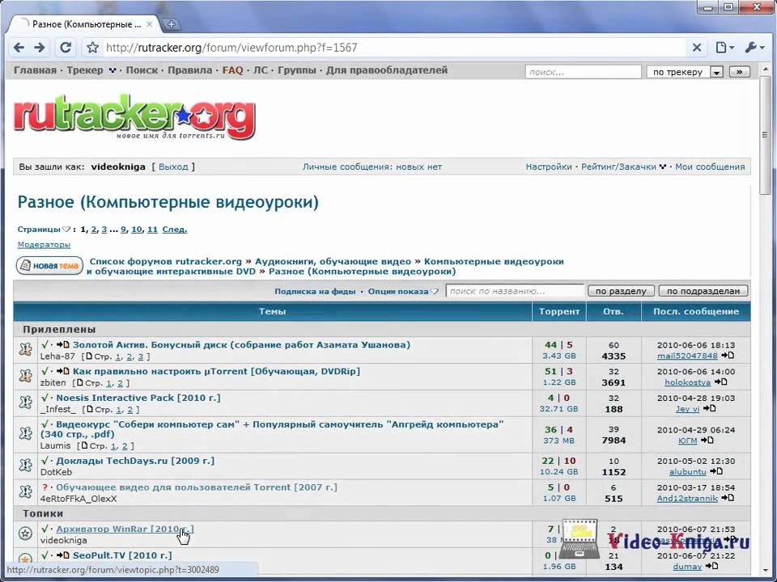This screenshot has height=582, width=777.
Task: Focus the top 'поиск...' search field
Action: 584,72
